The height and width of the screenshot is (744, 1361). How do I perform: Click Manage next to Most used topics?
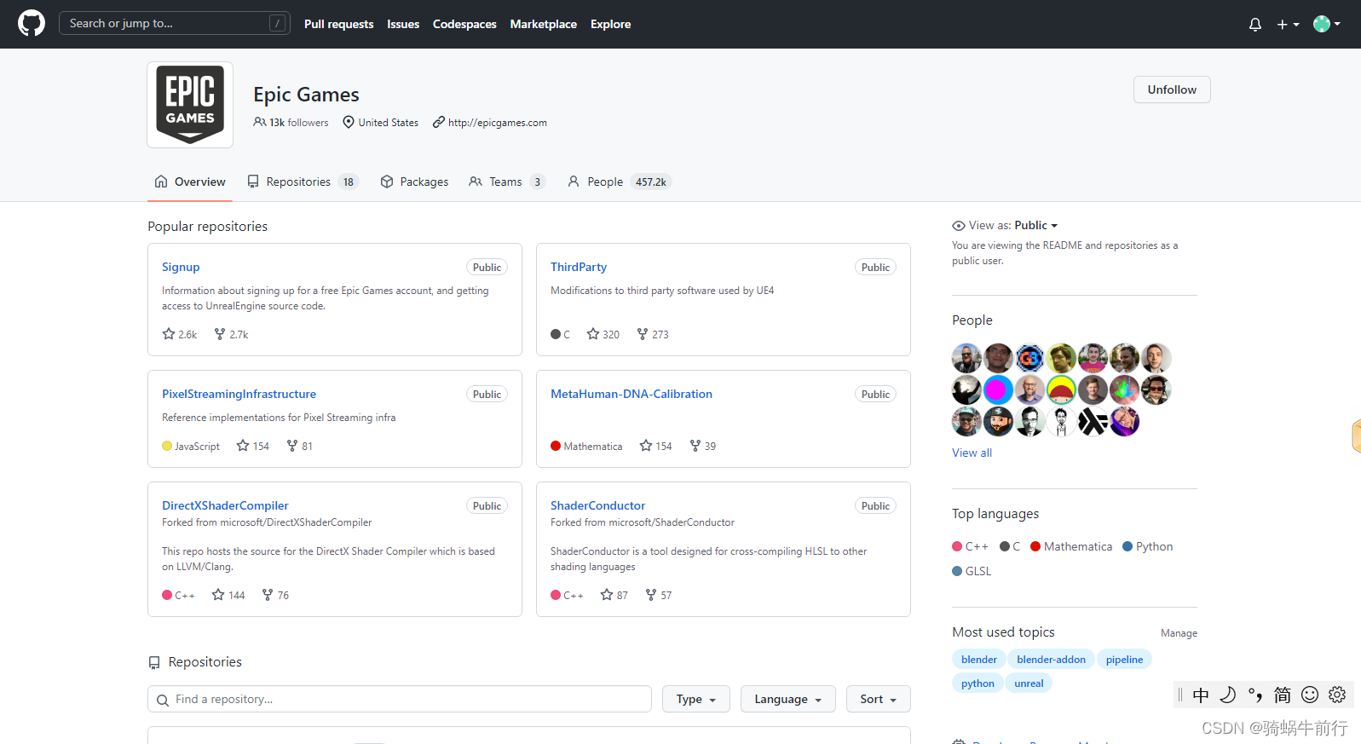[1179, 633]
